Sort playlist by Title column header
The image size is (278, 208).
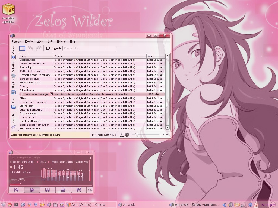coord(36,56)
